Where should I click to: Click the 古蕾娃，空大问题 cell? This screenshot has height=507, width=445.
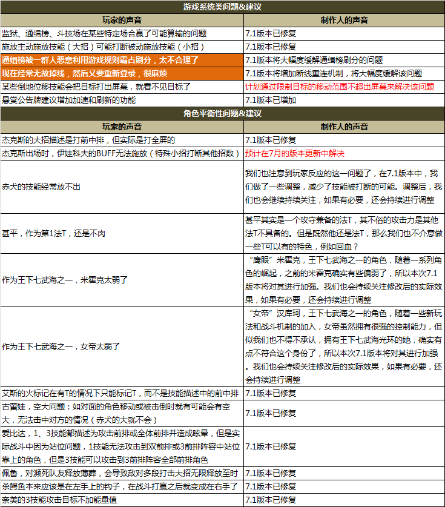(121, 413)
